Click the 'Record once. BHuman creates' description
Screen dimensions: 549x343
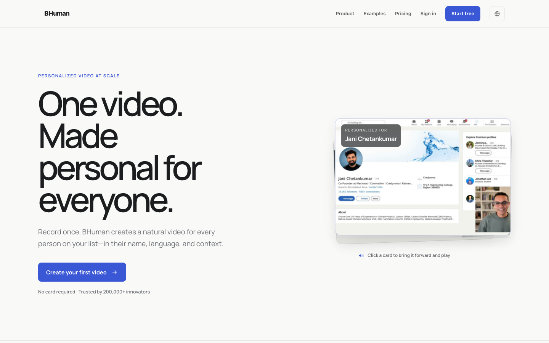(131, 238)
